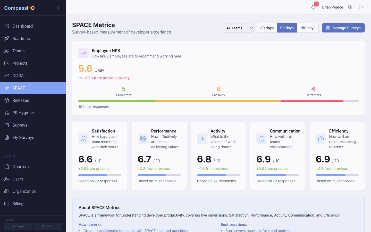Screen dimensions: 371x232
Task: Open the Quarters admin section
Action: [21, 167]
